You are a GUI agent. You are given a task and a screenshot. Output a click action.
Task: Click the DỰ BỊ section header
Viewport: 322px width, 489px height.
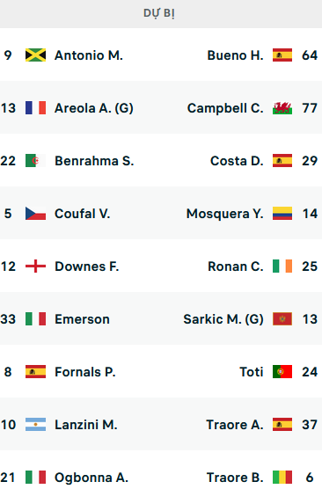point(159,13)
